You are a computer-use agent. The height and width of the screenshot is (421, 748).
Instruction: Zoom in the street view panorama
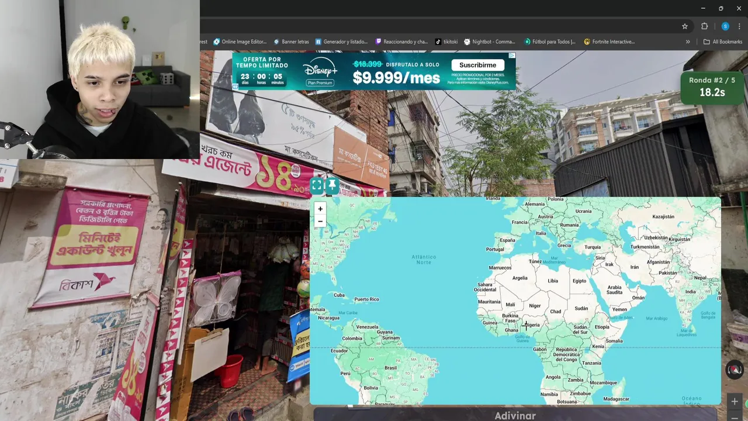tap(735, 401)
